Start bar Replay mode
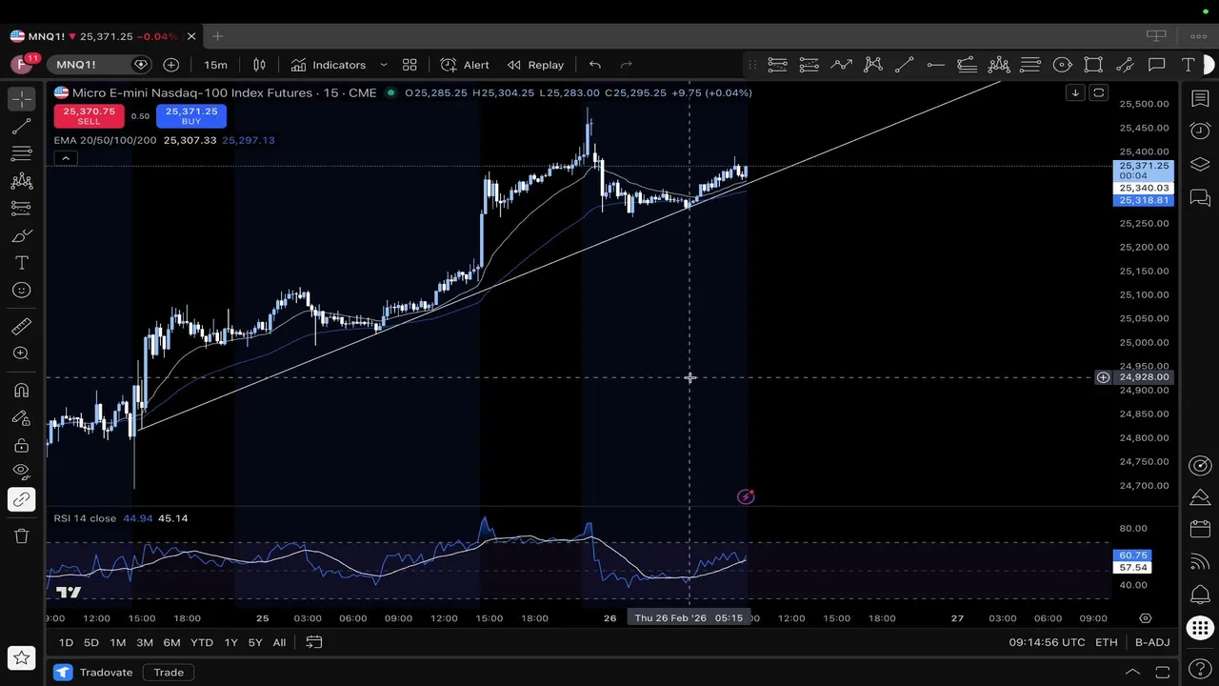Viewport: 1219px width, 686px height. coord(535,65)
